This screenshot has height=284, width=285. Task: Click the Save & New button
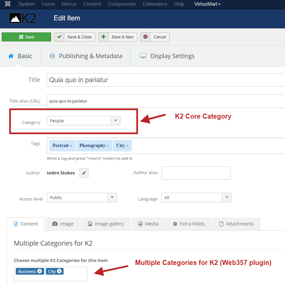click(x=118, y=37)
